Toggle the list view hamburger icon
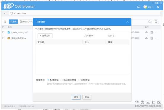The image size is (164, 110). [5, 22]
